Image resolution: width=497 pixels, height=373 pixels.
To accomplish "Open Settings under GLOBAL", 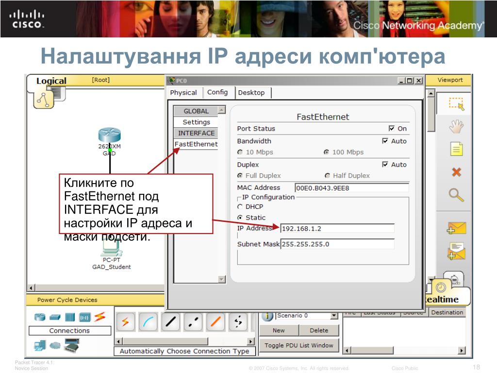I will 196,122.
